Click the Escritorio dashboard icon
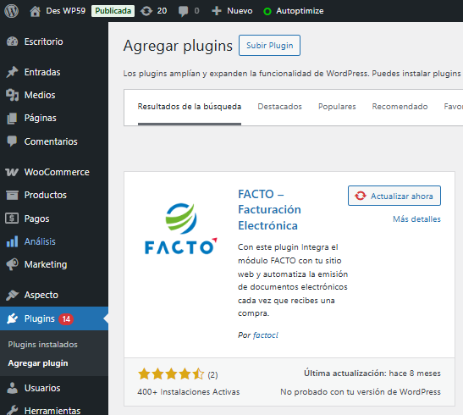The width and height of the screenshot is (463, 415). point(12,41)
